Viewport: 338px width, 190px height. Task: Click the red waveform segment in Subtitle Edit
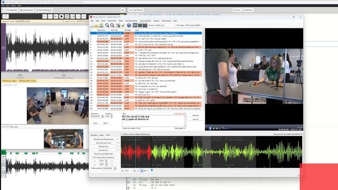pyautogui.click(x=136, y=152)
